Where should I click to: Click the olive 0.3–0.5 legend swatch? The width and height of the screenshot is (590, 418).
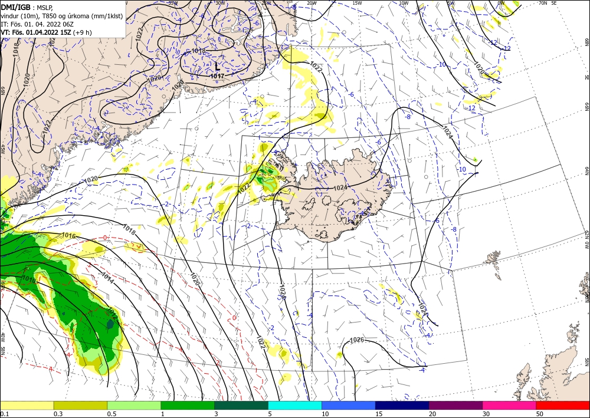(80, 405)
